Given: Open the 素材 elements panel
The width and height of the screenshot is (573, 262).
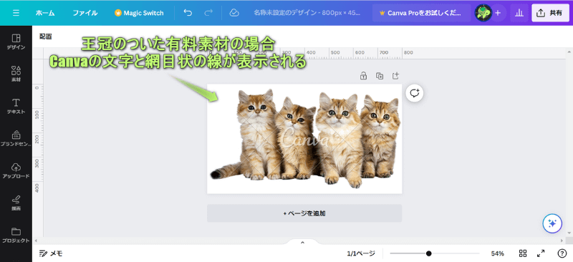Looking at the screenshot, I should click(16, 74).
